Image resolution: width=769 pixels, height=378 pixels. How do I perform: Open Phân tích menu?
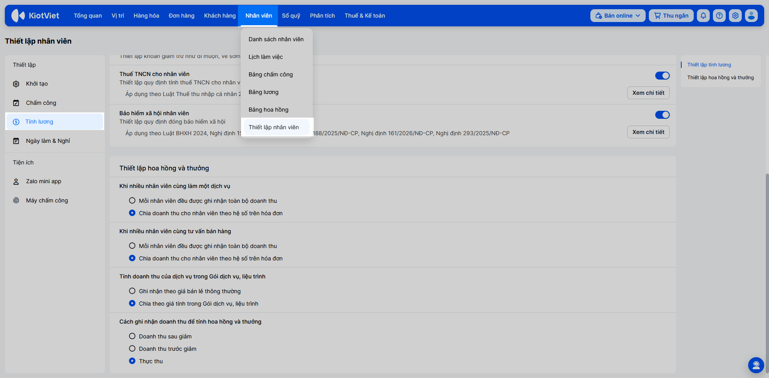pos(322,16)
